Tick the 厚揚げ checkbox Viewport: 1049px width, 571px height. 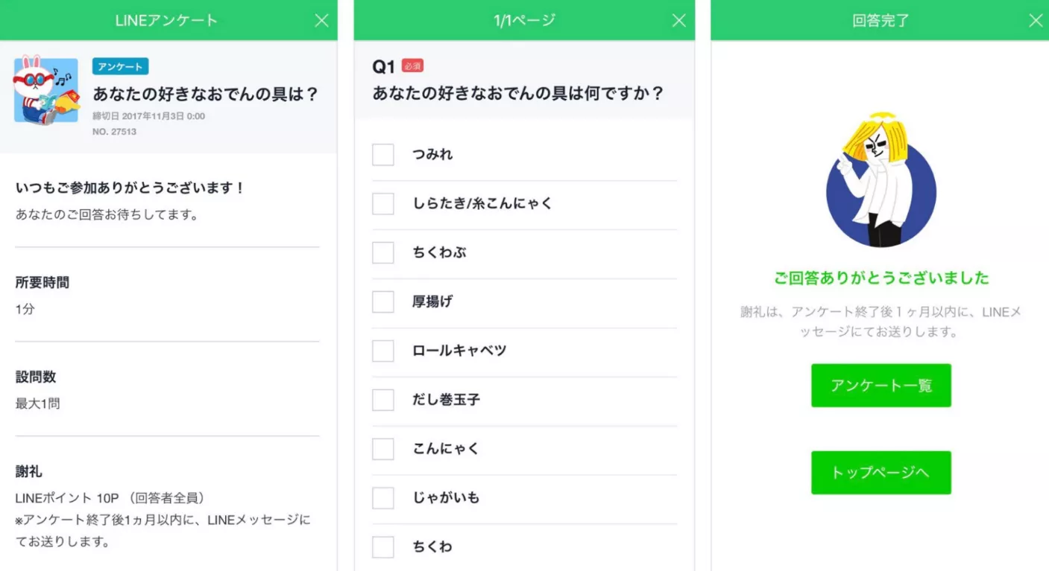383,302
